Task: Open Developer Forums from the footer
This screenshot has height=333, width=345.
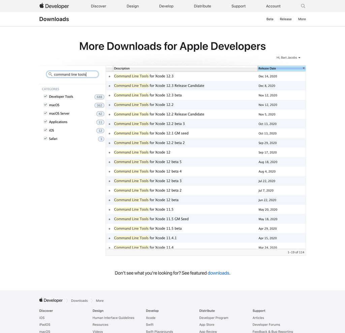Action: click(x=266, y=325)
